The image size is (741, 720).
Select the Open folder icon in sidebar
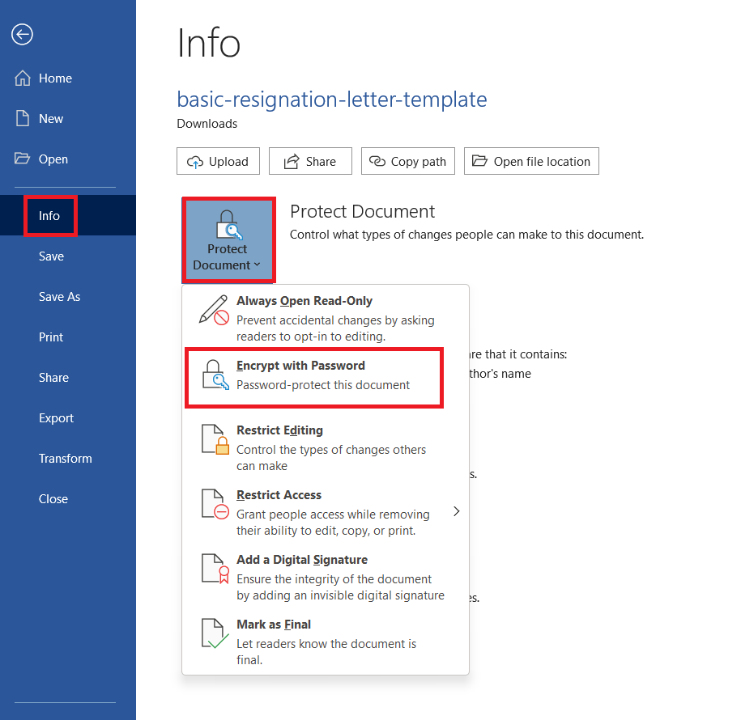click(22, 159)
